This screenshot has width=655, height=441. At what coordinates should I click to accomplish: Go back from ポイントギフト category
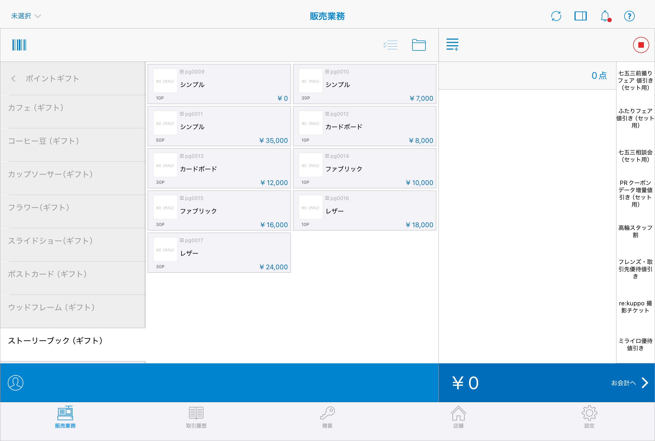[13, 78]
